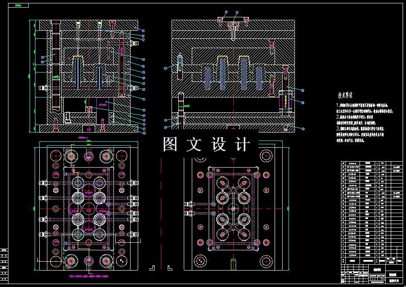Click the "SP#40" label in the upper-left section view
The height and width of the screenshot is (287, 406).
[102, 105]
